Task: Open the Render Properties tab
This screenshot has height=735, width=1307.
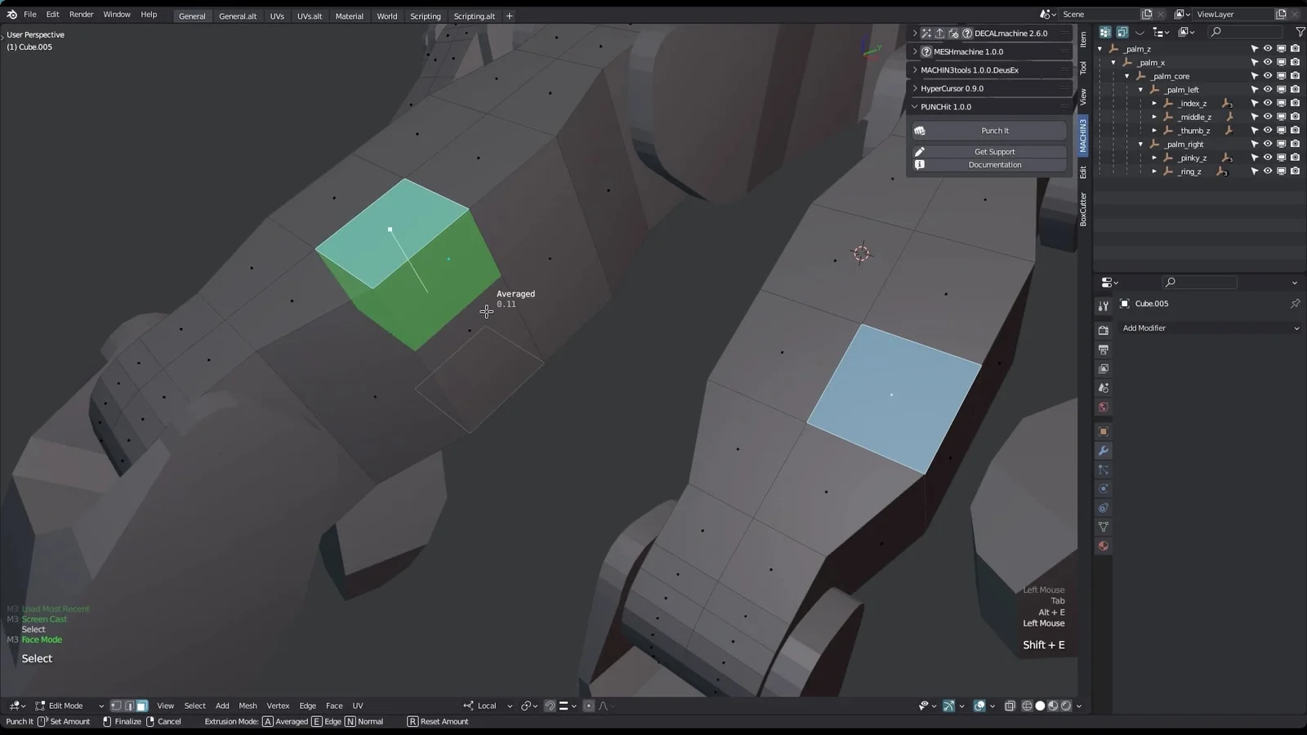Action: 1104,329
